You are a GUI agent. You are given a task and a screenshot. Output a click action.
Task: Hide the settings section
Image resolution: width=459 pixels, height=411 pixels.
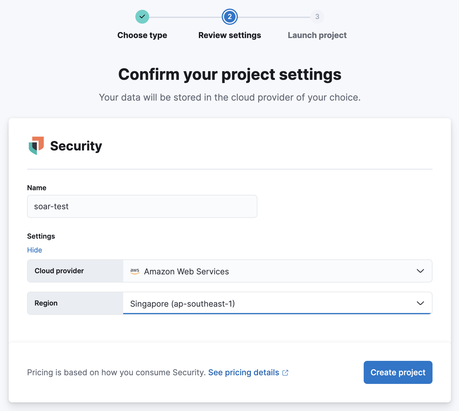pos(35,250)
